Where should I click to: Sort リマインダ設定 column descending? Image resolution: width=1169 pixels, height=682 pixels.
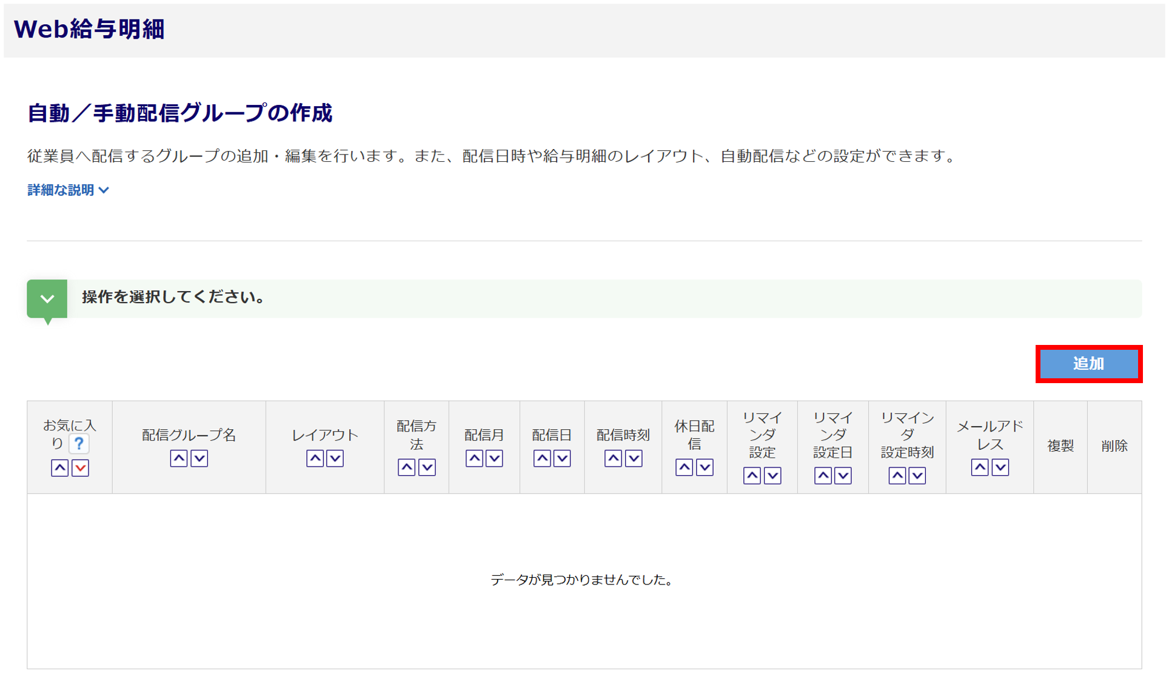pos(772,476)
